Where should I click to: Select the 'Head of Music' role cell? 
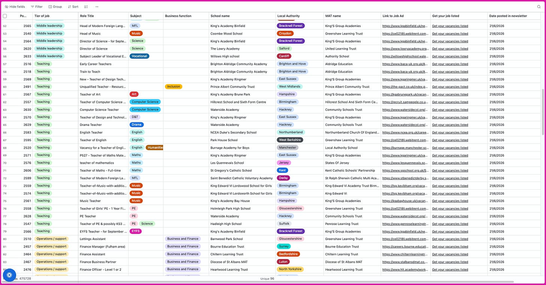click(103, 34)
